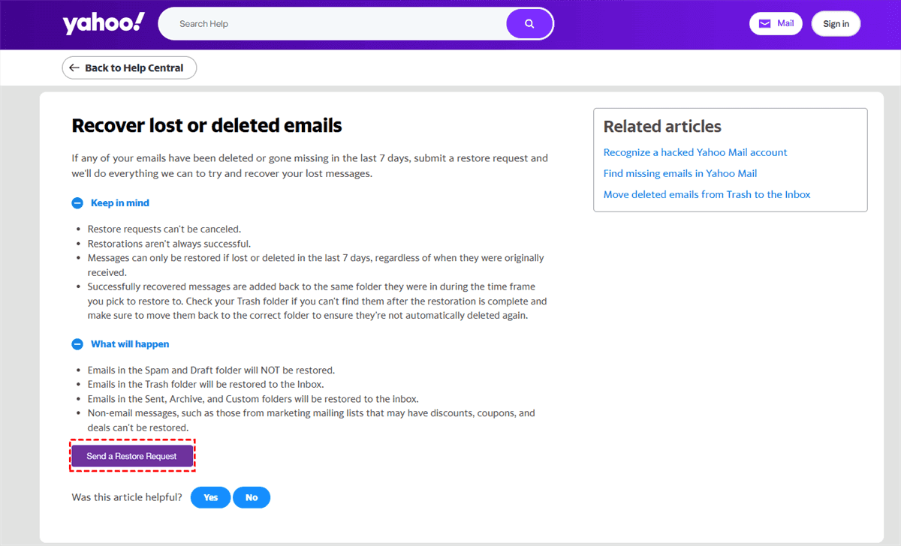Image resolution: width=901 pixels, height=546 pixels.
Task: Click the envelope Mail icon
Action: (764, 24)
